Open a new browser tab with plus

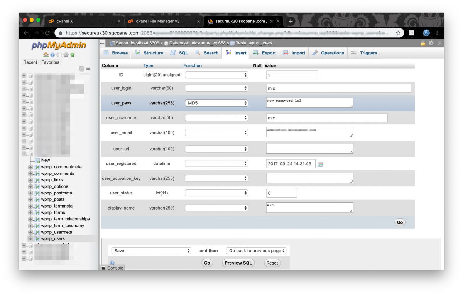point(291,21)
